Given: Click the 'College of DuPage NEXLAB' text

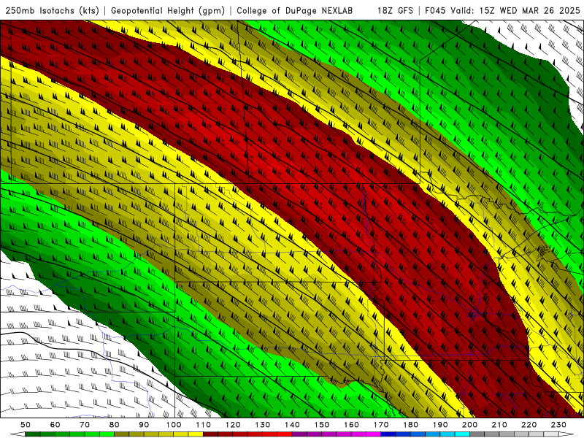Looking at the screenshot, I should tap(295, 11).
